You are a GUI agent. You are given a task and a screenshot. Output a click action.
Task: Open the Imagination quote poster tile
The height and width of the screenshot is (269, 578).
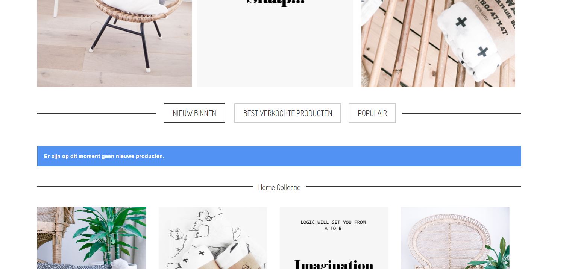pyautogui.click(x=334, y=238)
